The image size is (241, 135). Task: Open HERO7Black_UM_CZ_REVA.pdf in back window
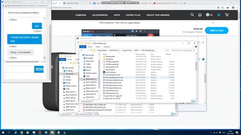[x=95, y=105]
